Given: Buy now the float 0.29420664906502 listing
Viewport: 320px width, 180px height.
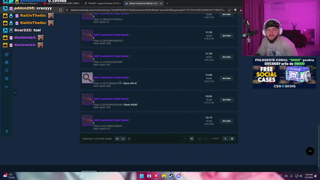Looking at the screenshot, I should pos(226,36).
